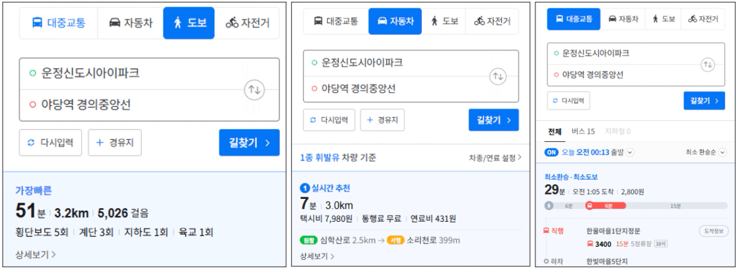Select the 자전거 bicycle icon tab in the walking panel

pos(232,23)
